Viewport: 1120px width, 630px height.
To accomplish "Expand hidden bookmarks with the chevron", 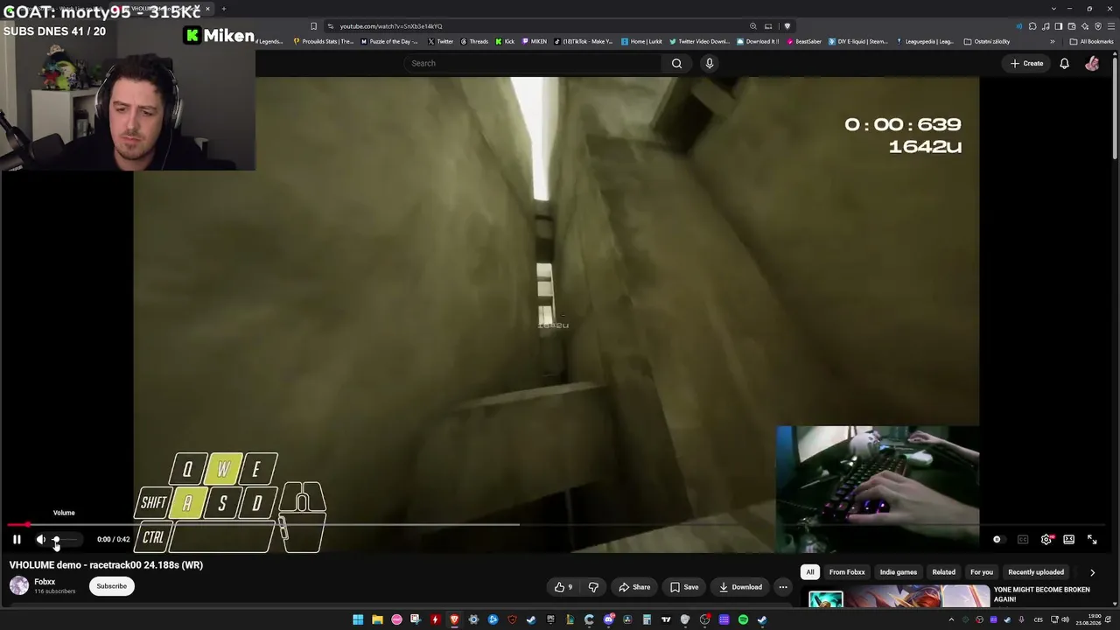I will click(1053, 41).
